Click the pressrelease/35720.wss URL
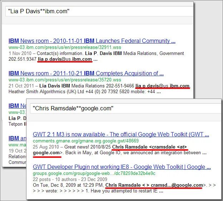Viewport: 223px width, 201px height. click(x=65, y=80)
